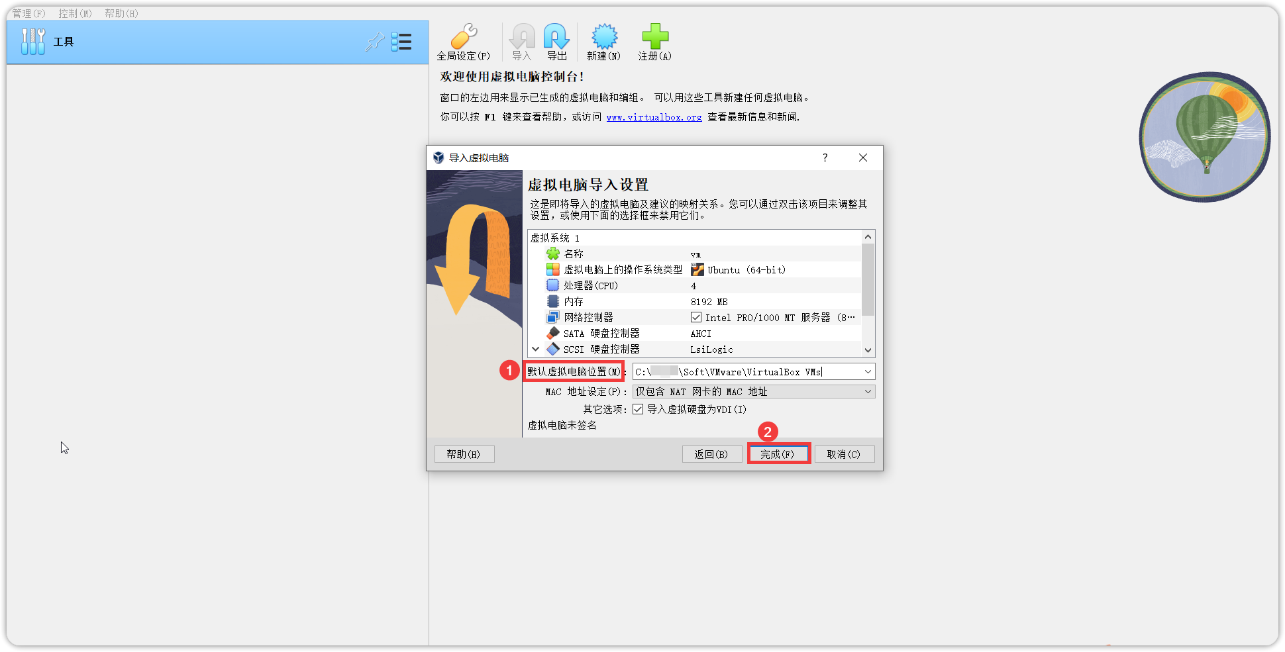This screenshot has height=652, width=1285.
Task: Click the SATA 硬盘控制器 row icon
Action: click(x=553, y=333)
